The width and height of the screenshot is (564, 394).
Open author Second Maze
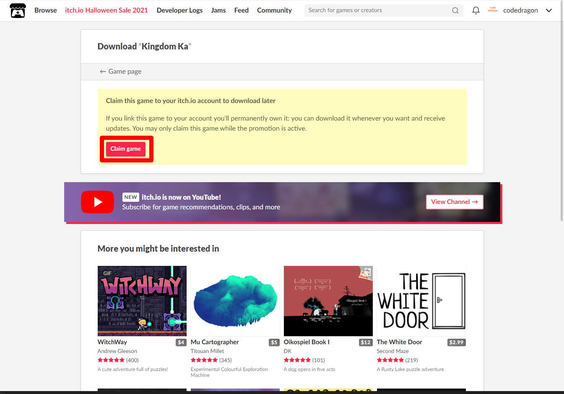[393, 351]
